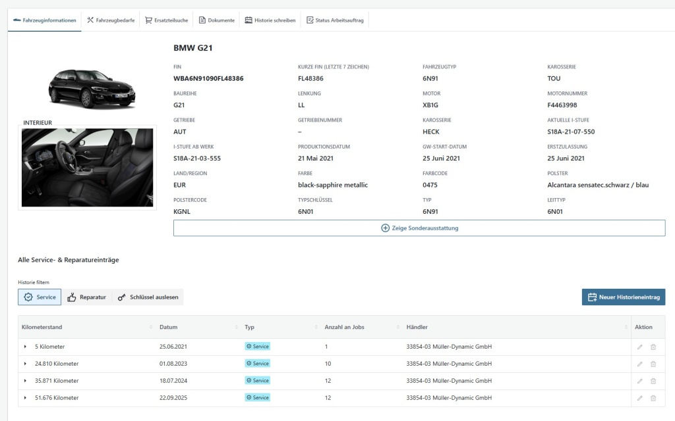Delete the 18.07.2024 service entry
This screenshot has height=421, width=675.
(x=653, y=381)
